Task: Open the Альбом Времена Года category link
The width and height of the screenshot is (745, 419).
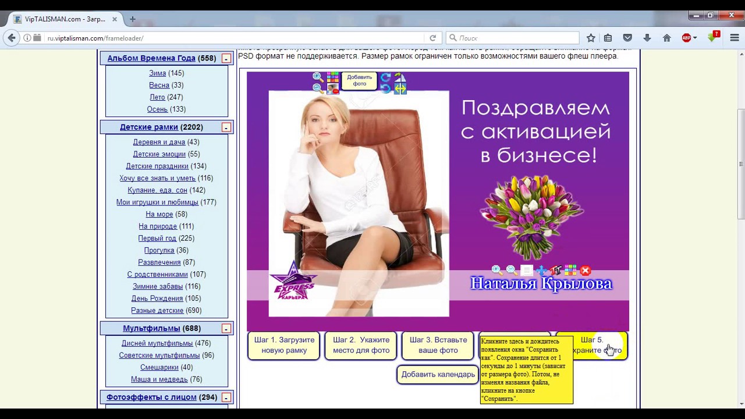Action: click(x=151, y=58)
